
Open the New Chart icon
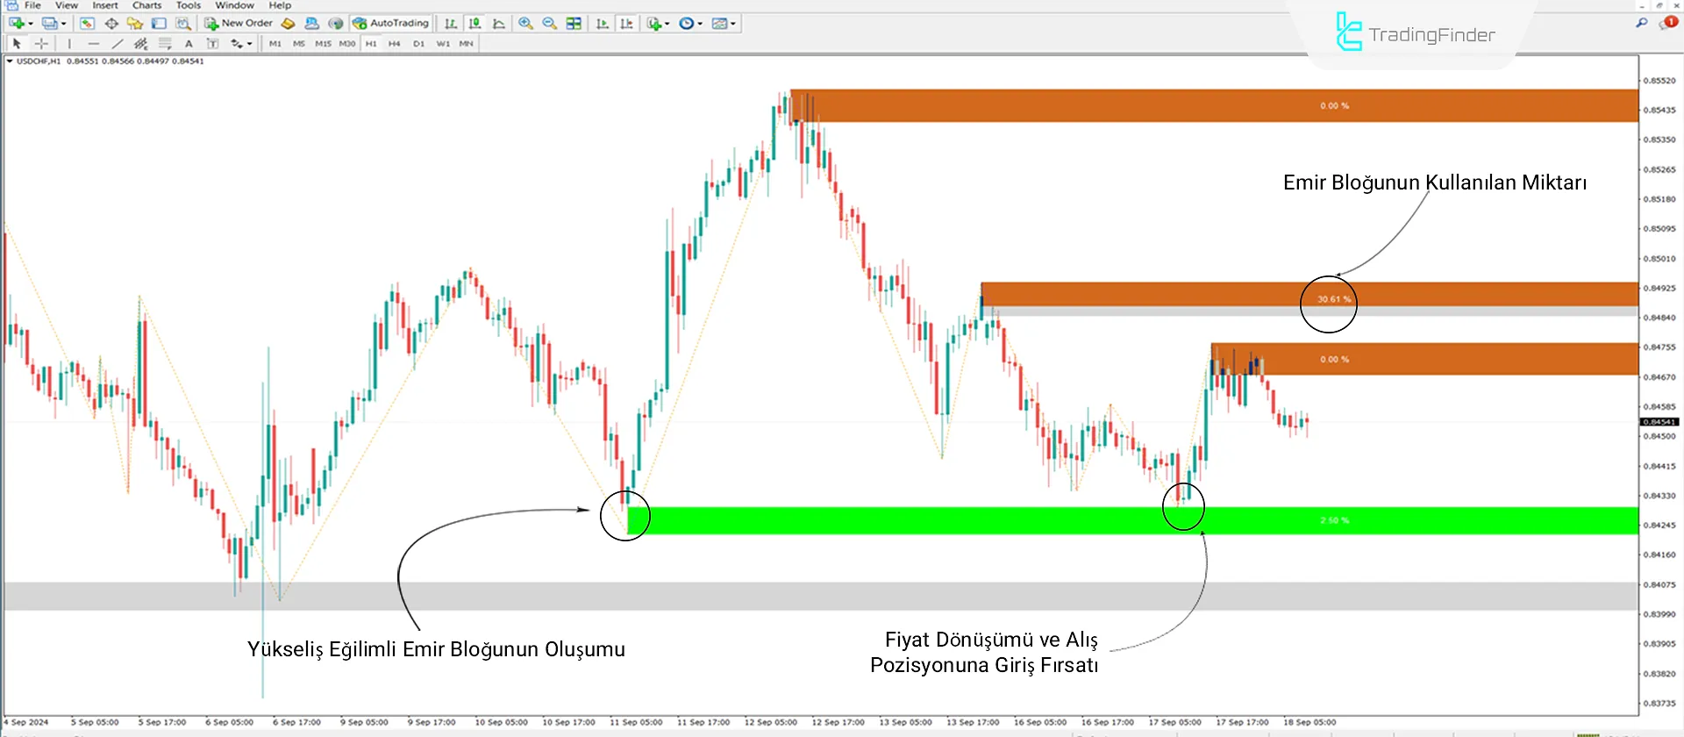(17, 24)
